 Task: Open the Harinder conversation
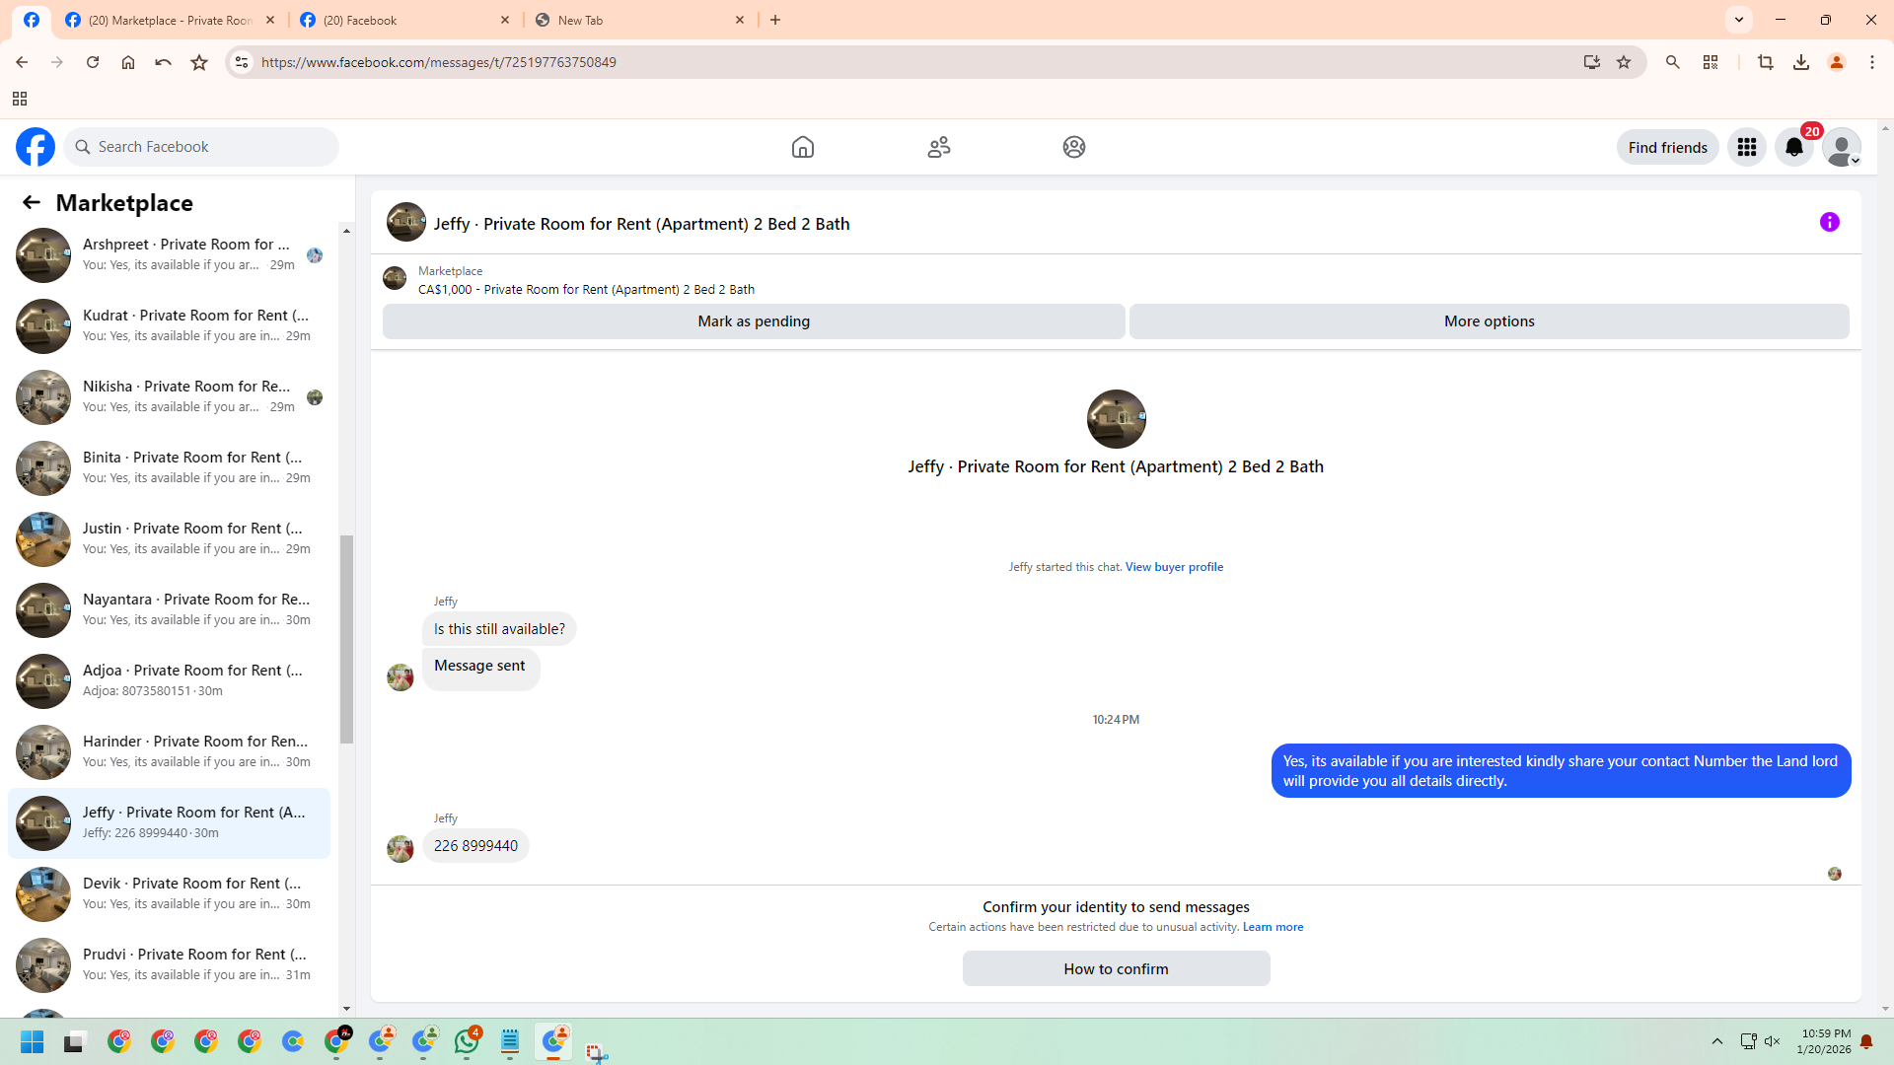click(x=169, y=752)
